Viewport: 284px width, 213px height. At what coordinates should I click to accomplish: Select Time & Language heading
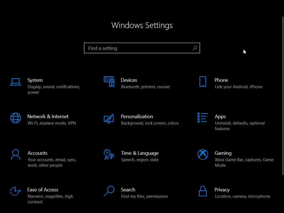140,153
